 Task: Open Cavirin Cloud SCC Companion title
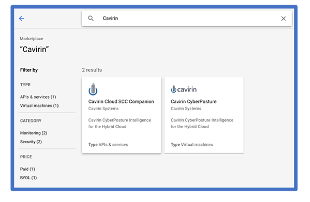point(121,101)
